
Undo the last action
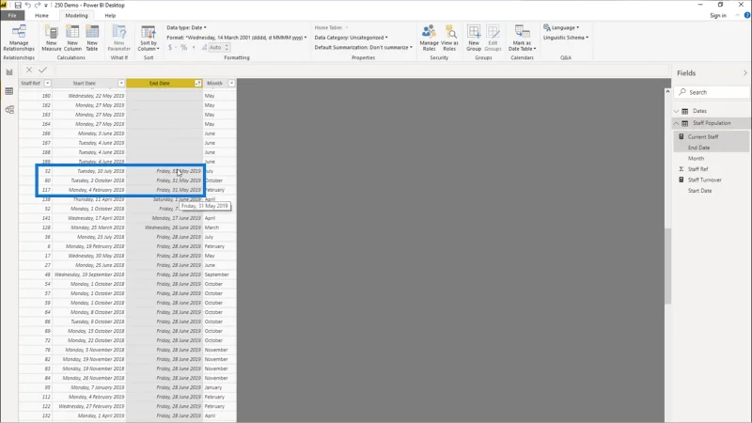(28, 5)
